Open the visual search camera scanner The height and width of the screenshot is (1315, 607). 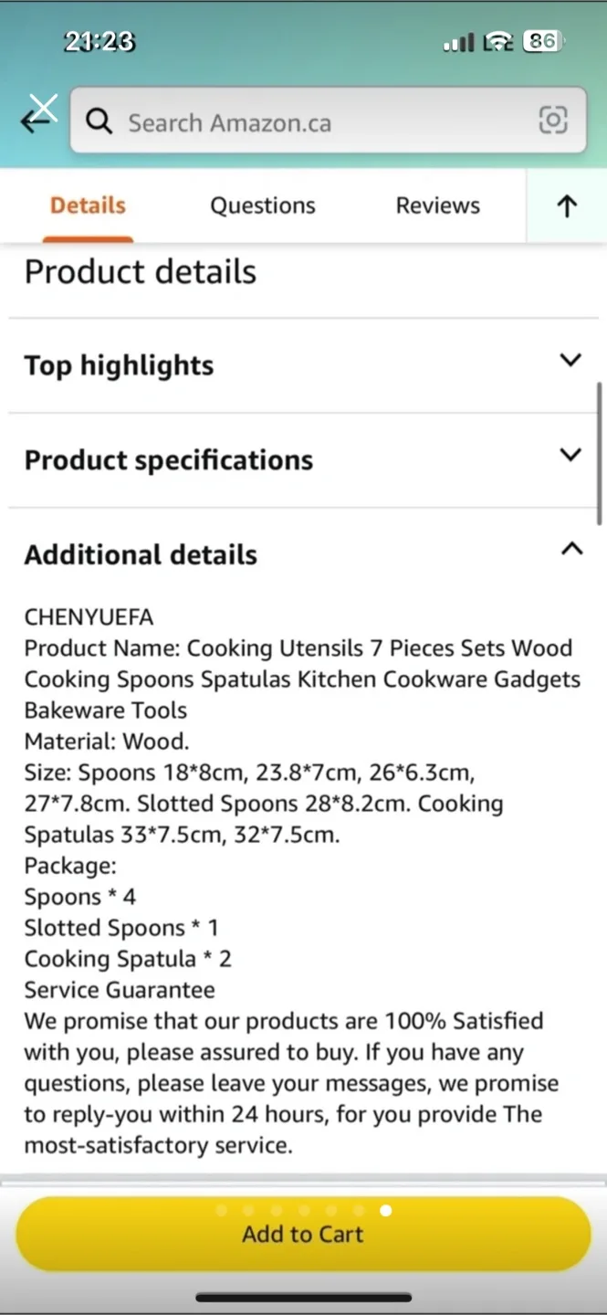click(x=554, y=120)
